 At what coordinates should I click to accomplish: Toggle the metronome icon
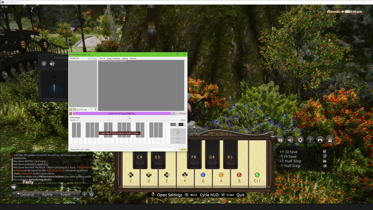[x=330, y=140]
